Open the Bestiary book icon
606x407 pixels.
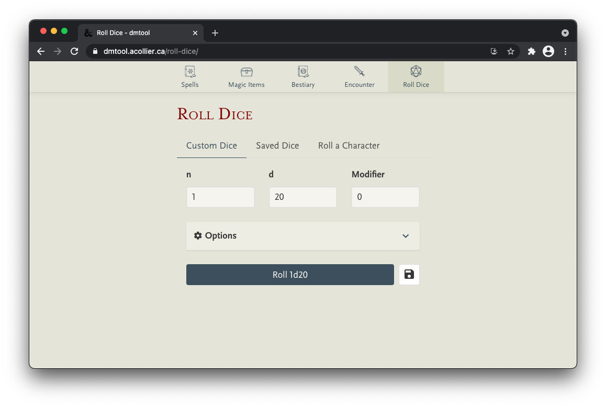[303, 72]
